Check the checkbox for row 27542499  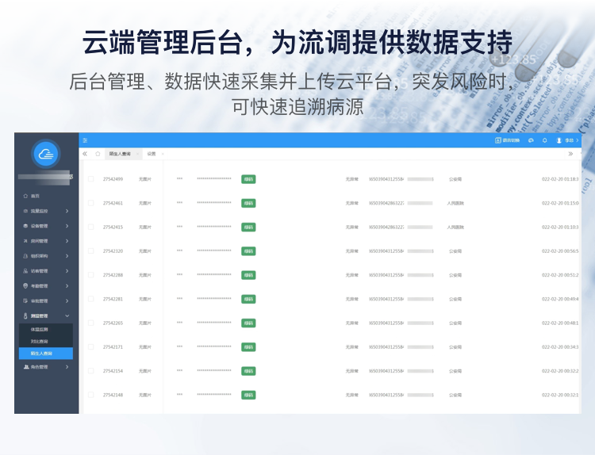[x=90, y=179]
